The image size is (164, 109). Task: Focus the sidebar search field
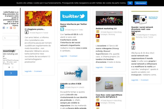coord(11,38)
